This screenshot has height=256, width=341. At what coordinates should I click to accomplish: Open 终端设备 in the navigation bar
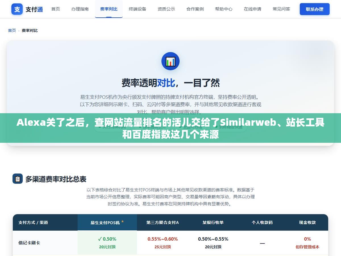pos(138,9)
